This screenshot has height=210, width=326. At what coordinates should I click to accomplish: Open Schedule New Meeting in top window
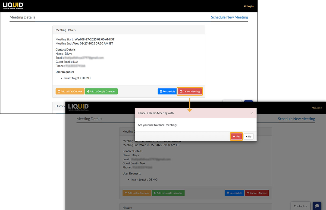(229, 17)
